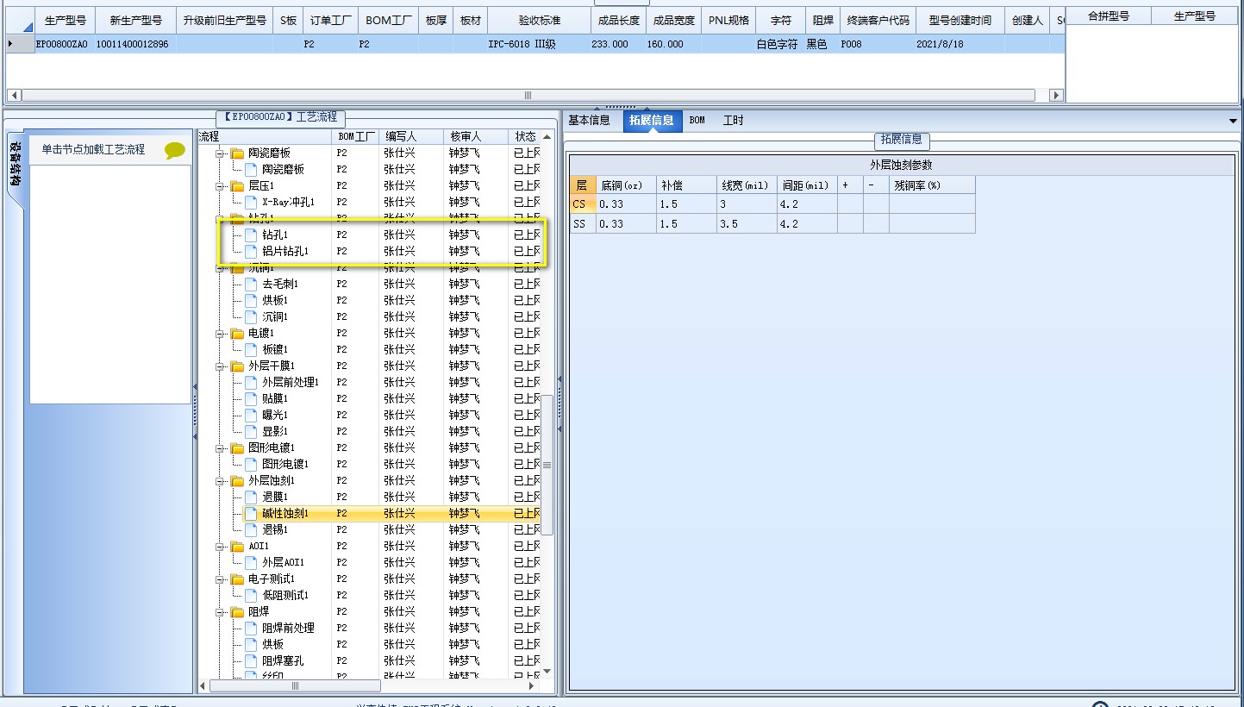The width and height of the screenshot is (1244, 707).
Task: Click the document icon of 外层前处理1
Action: tap(251, 382)
